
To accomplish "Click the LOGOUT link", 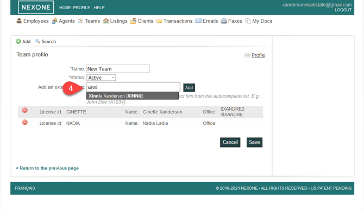I will (x=343, y=10).
